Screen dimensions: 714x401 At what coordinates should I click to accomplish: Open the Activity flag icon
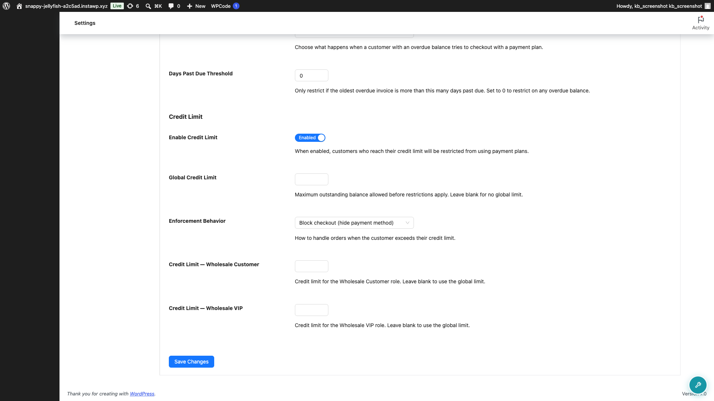point(701,20)
